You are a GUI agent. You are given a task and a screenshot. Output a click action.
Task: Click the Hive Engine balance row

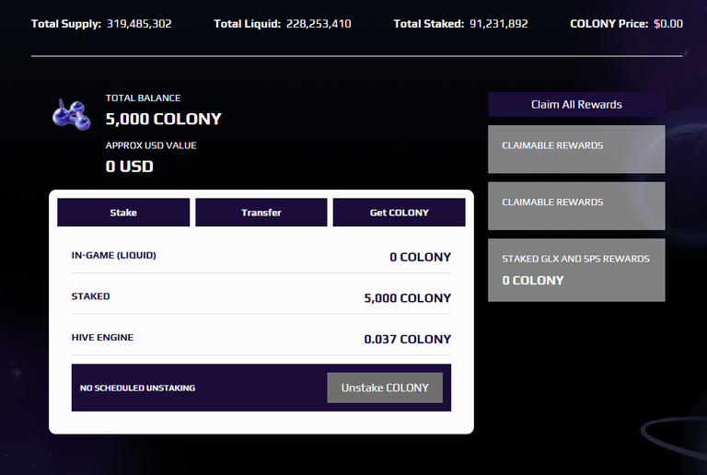point(261,339)
